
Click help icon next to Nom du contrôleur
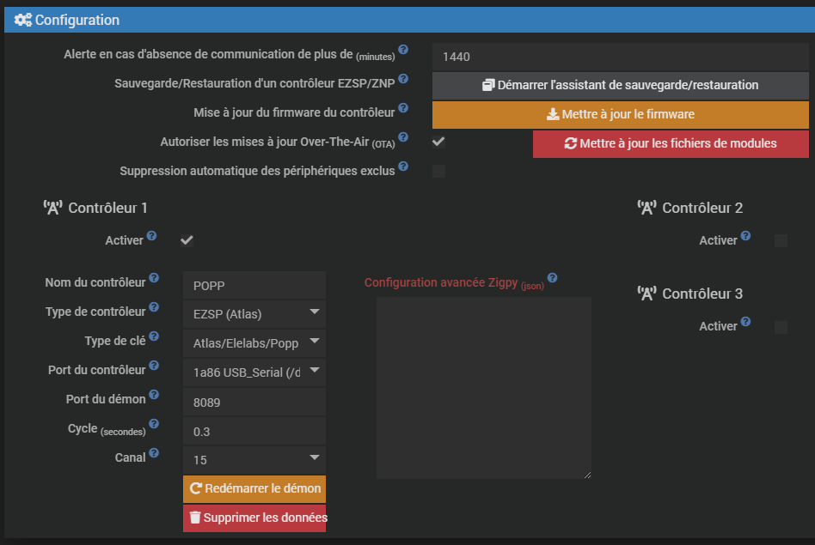coord(154,278)
